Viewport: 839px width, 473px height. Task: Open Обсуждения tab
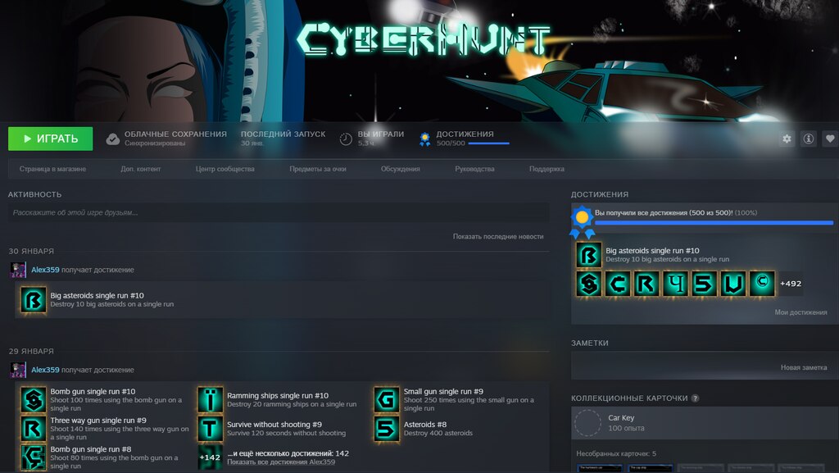click(x=400, y=169)
